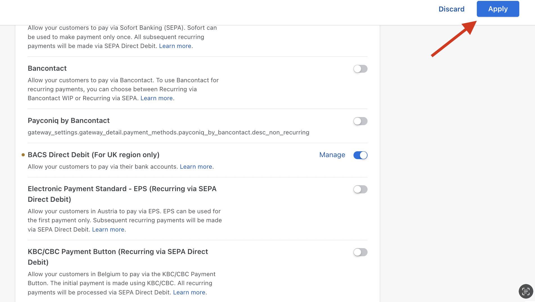This screenshot has width=535, height=302.
Task: Enable the Bancontact payment toggle
Action: pos(360,69)
